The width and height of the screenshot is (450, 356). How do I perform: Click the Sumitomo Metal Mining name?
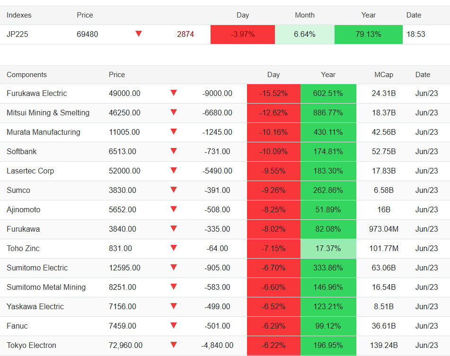coord(46,287)
